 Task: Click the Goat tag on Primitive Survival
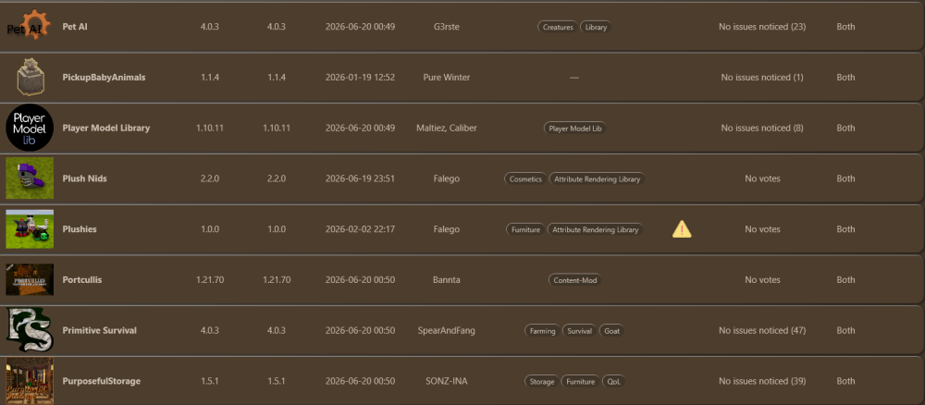pos(611,331)
